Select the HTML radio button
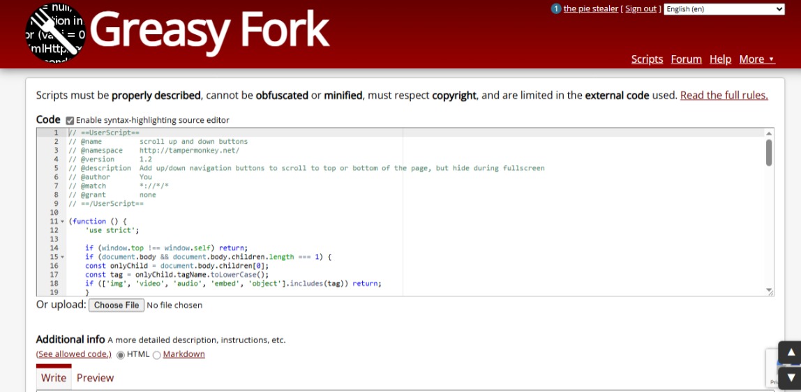The height and width of the screenshot is (392, 801). (x=121, y=355)
